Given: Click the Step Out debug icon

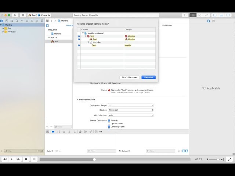Looking at the screenshot, I should (75, 132).
